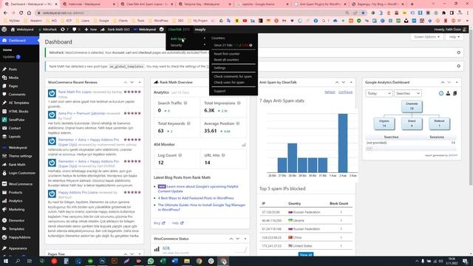This screenshot has width=473, height=266.
Task: Select Check comments for spam
Action: 233,76
